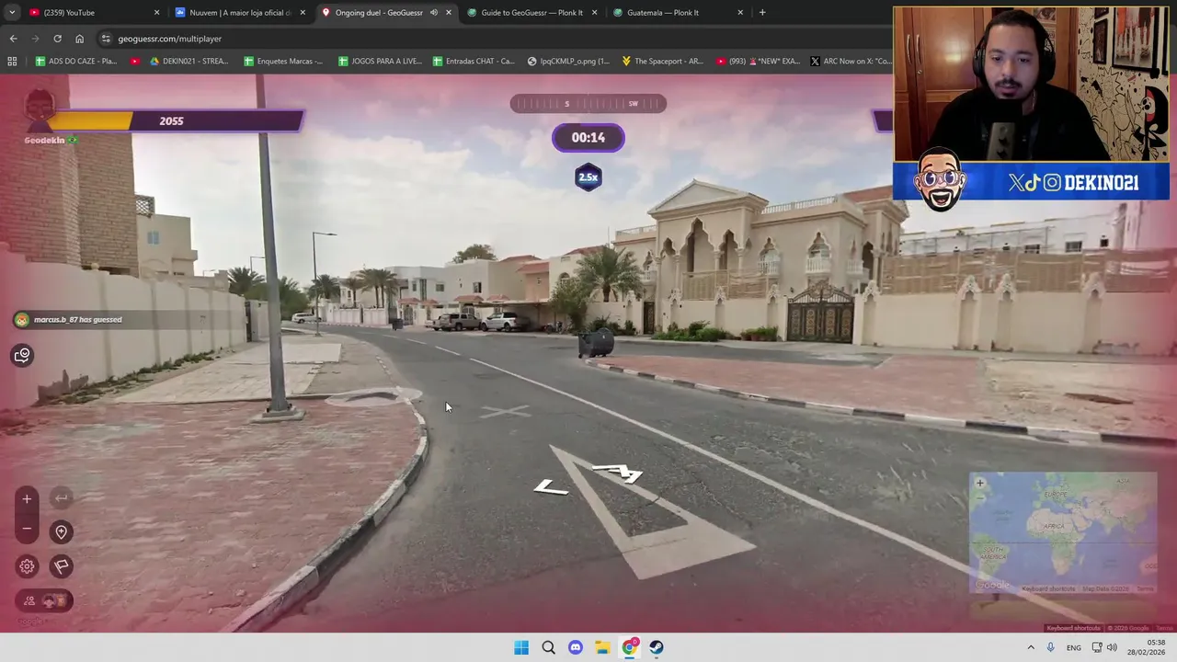The height and width of the screenshot is (662, 1177).
Task: Go back in browser history
Action: click(13, 39)
